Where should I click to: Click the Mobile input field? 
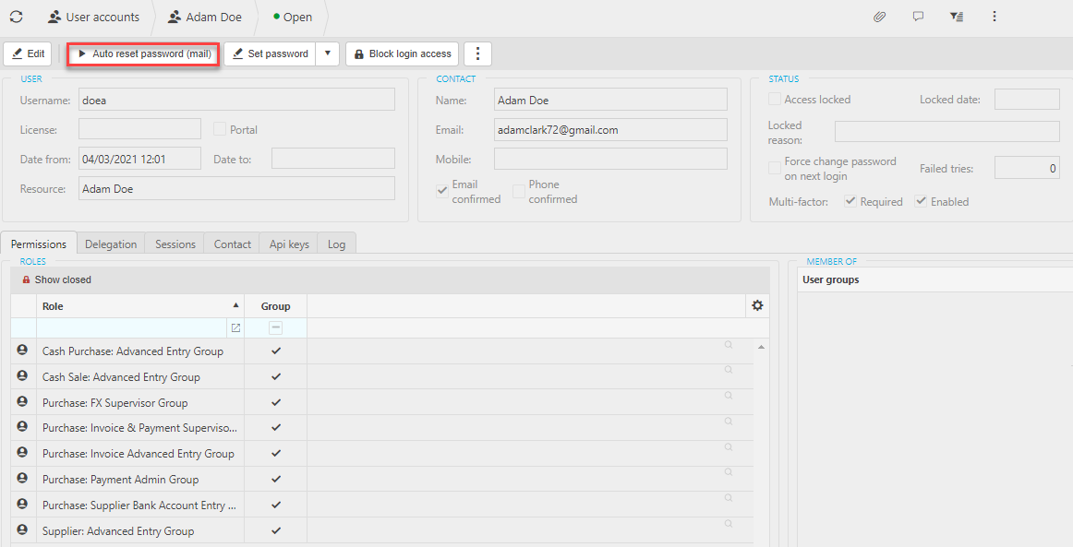click(x=610, y=159)
